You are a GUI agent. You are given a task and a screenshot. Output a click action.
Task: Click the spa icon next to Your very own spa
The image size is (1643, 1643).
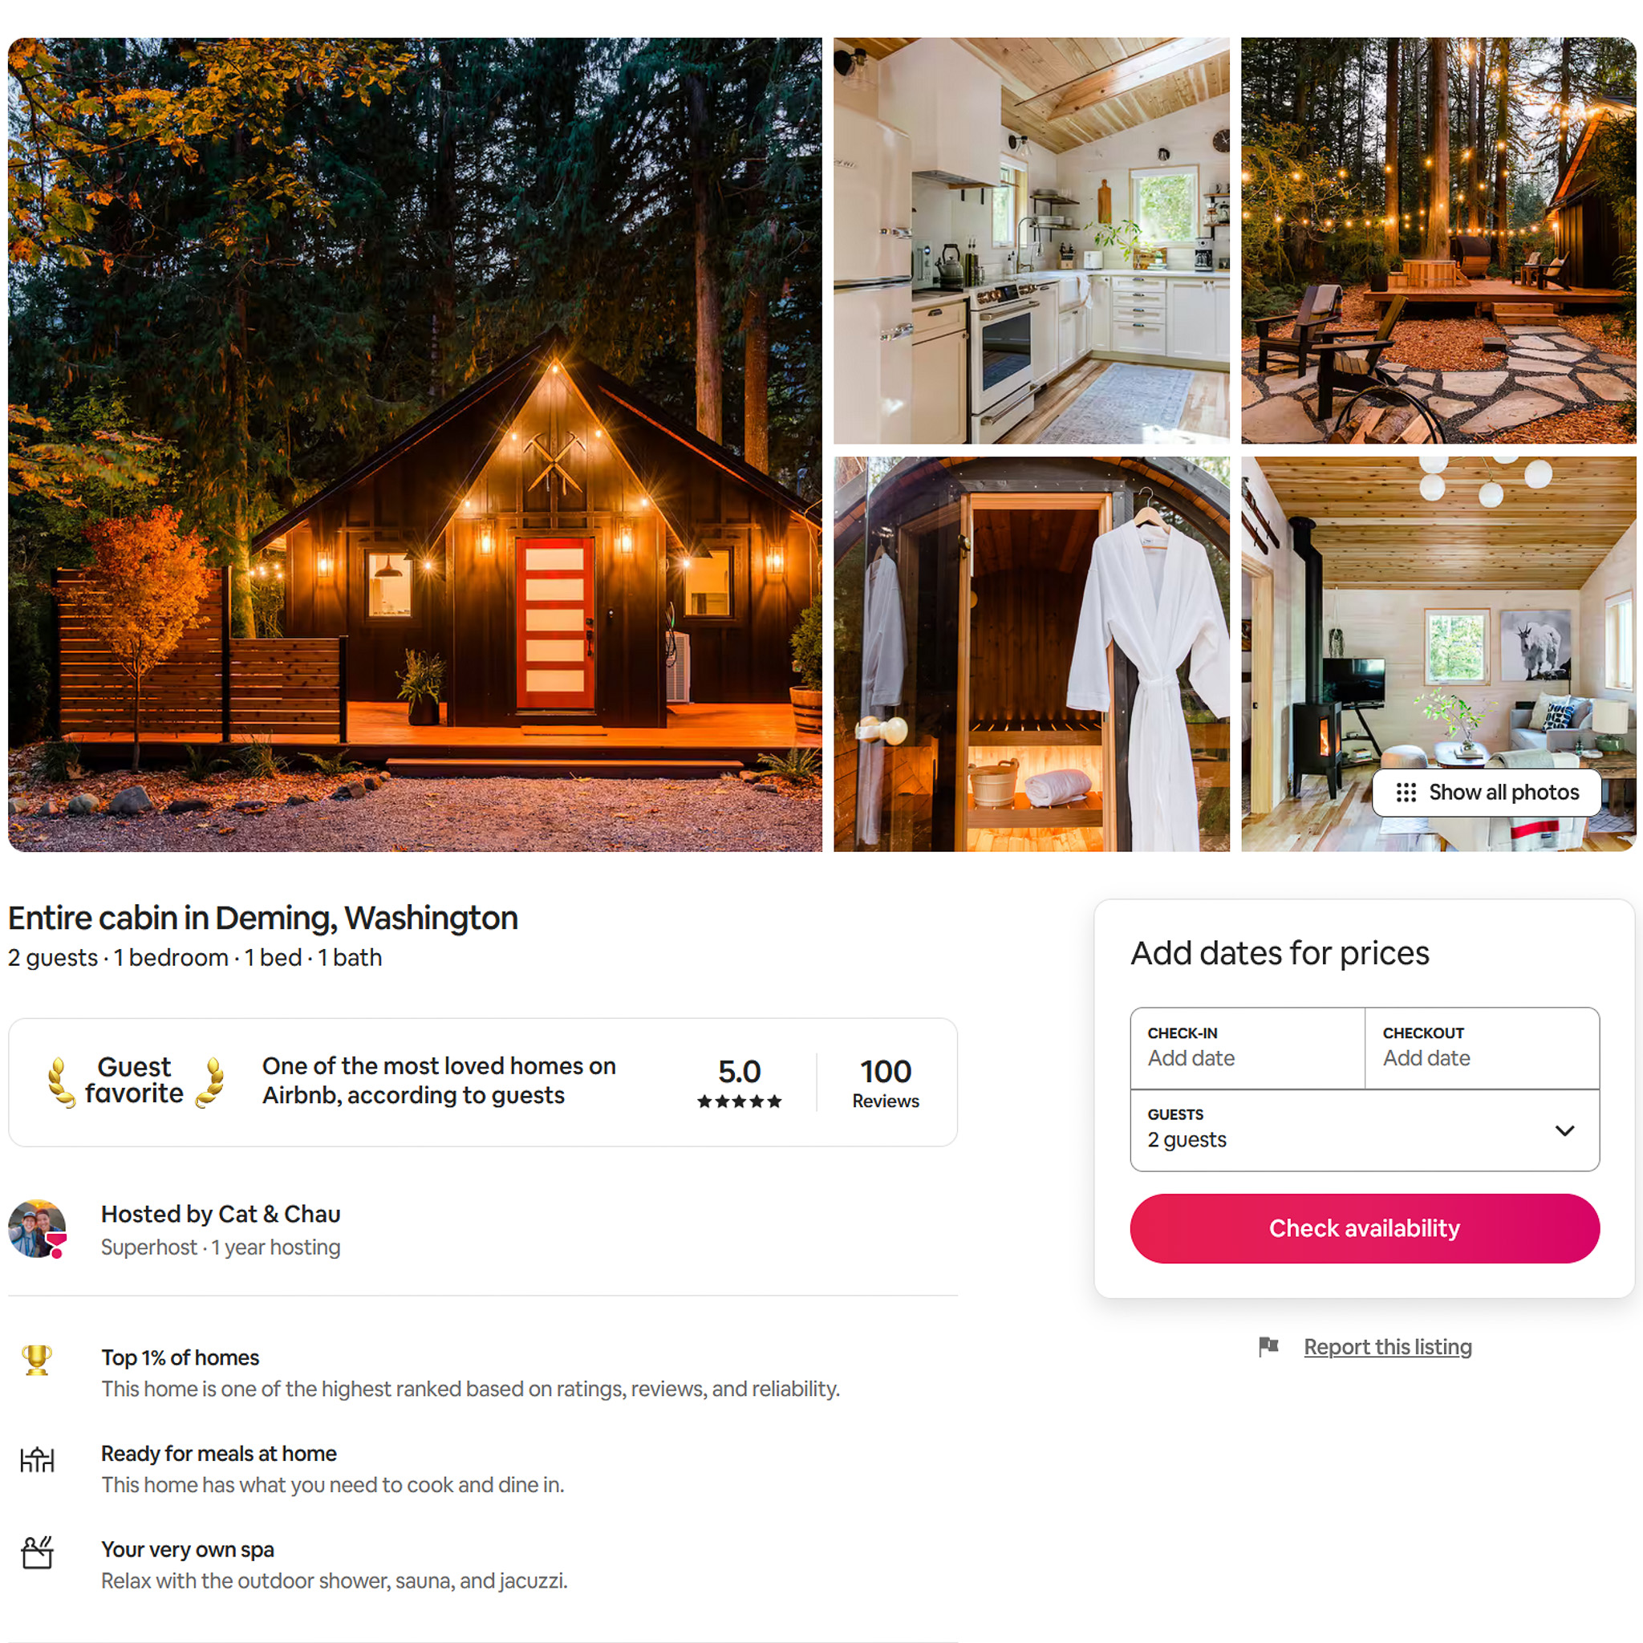pyautogui.click(x=37, y=1553)
